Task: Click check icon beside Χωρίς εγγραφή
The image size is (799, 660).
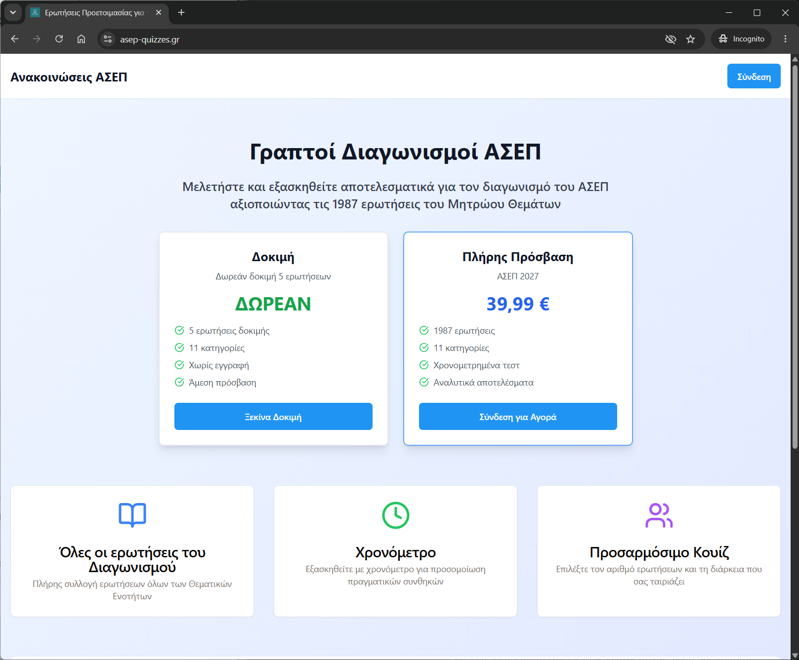Action: [179, 365]
